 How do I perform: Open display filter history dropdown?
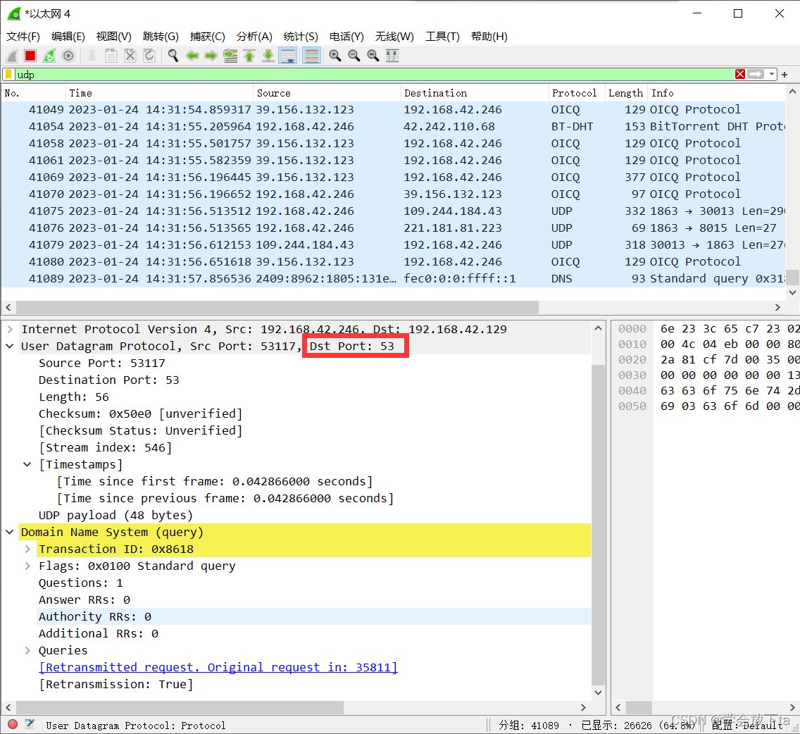click(x=771, y=75)
